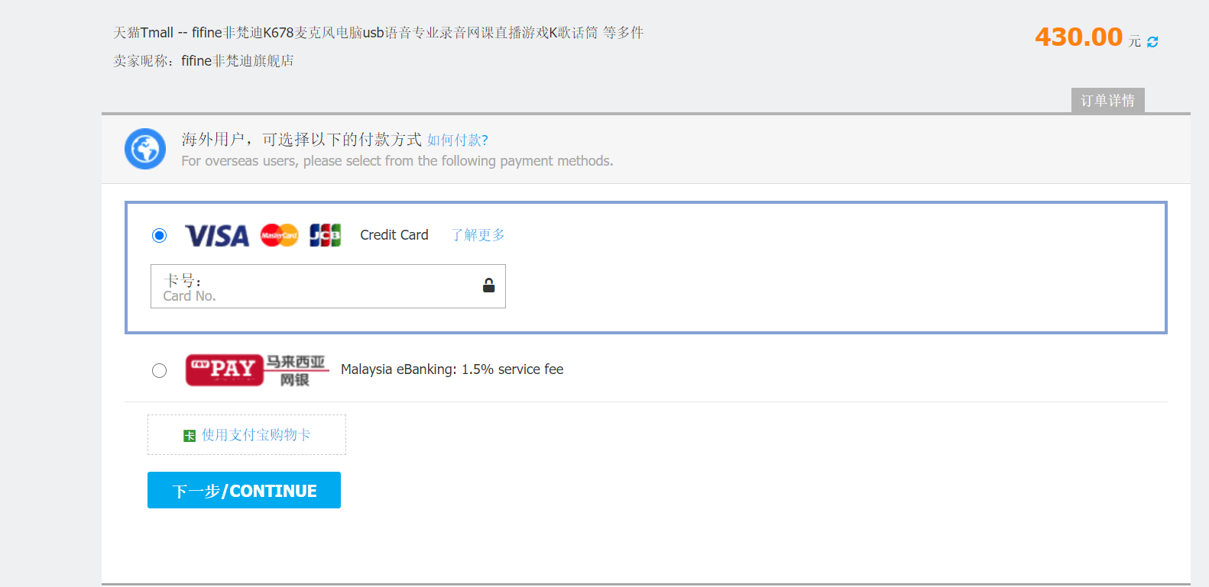
Task: Focus the Card No. input field
Action: 328,286
